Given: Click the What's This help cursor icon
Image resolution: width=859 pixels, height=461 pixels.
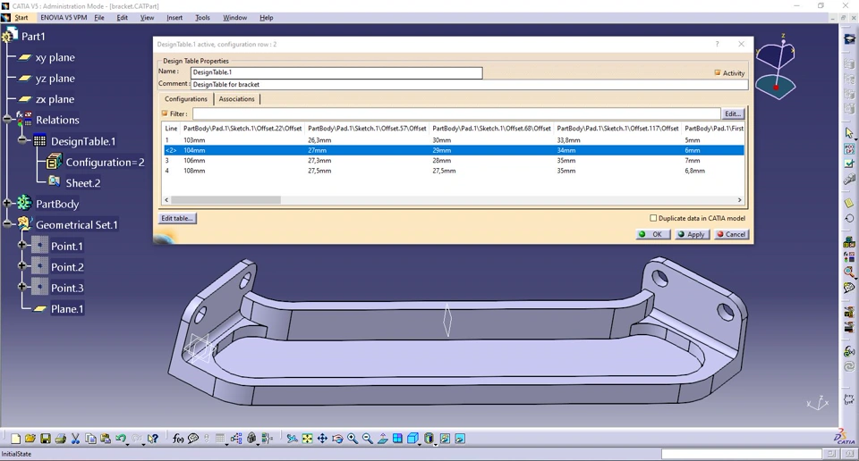Looking at the screenshot, I should click(153, 439).
